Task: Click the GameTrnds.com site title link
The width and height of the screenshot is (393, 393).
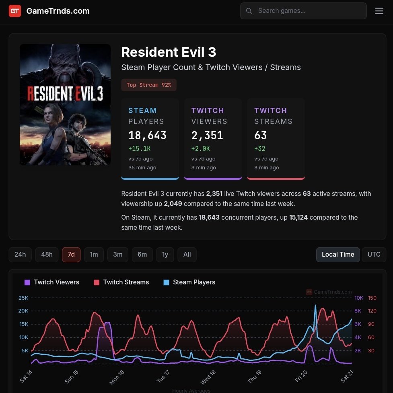Action: tap(58, 11)
